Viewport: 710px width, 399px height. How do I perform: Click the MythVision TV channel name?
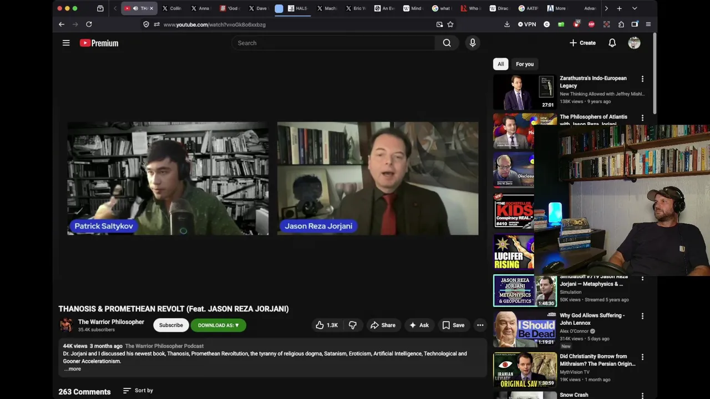[575, 372]
